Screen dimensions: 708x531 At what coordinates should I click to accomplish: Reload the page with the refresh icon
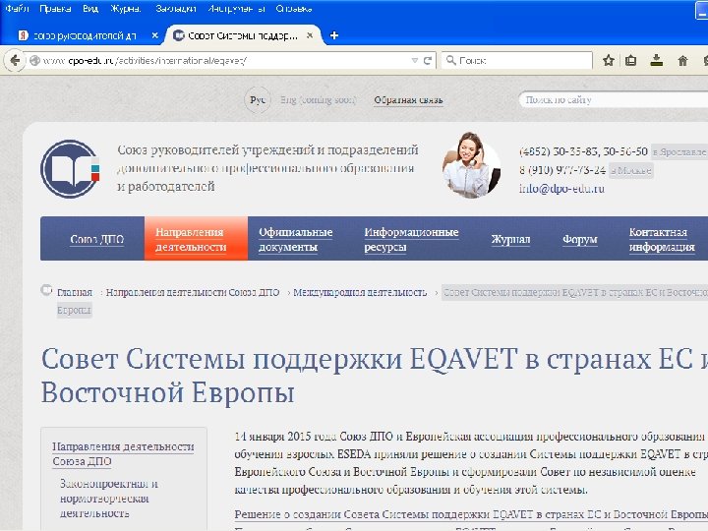pos(428,61)
